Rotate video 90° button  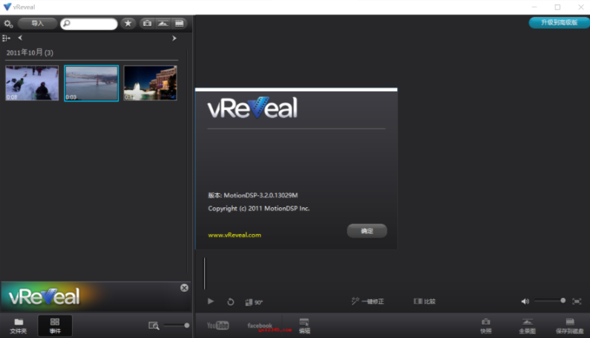pos(254,302)
